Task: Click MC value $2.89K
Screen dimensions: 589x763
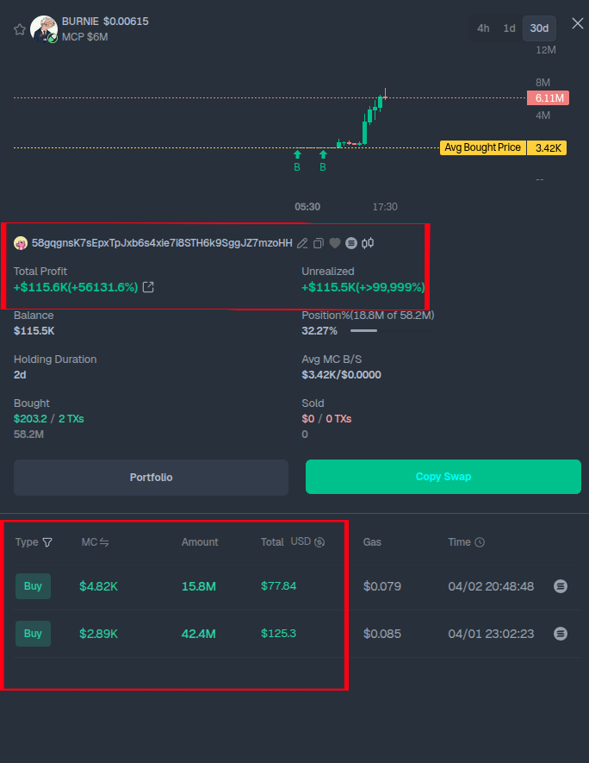Action: [x=99, y=634]
